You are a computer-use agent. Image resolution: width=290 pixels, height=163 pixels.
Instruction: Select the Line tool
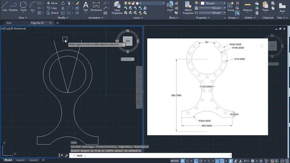click(x=5, y=6)
